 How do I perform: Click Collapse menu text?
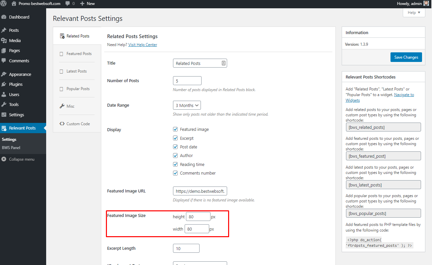tap(22, 159)
